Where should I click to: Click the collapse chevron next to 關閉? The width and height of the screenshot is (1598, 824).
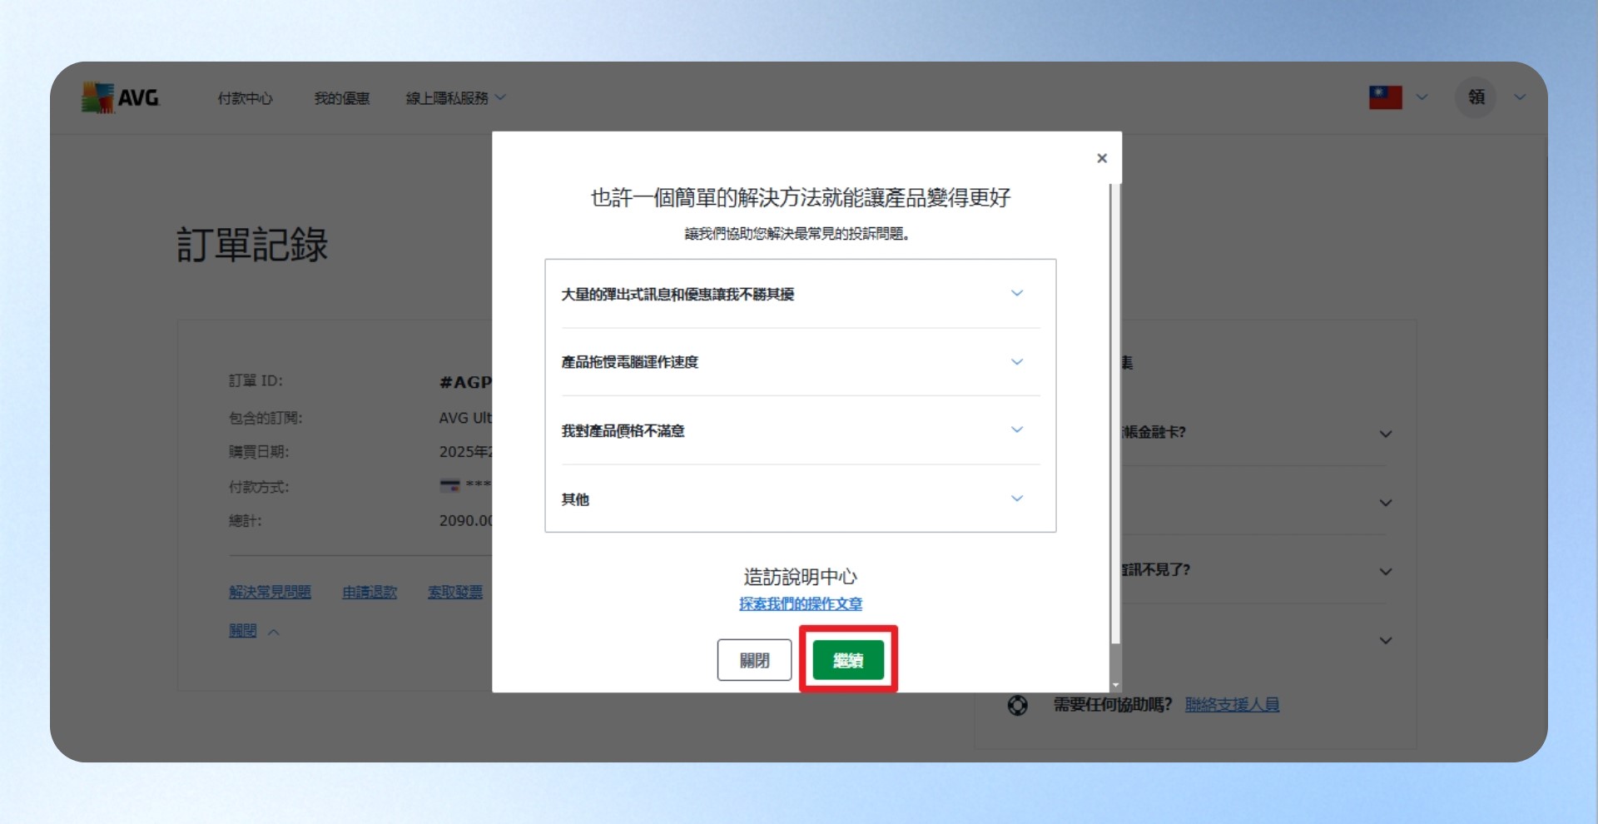click(x=274, y=632)
